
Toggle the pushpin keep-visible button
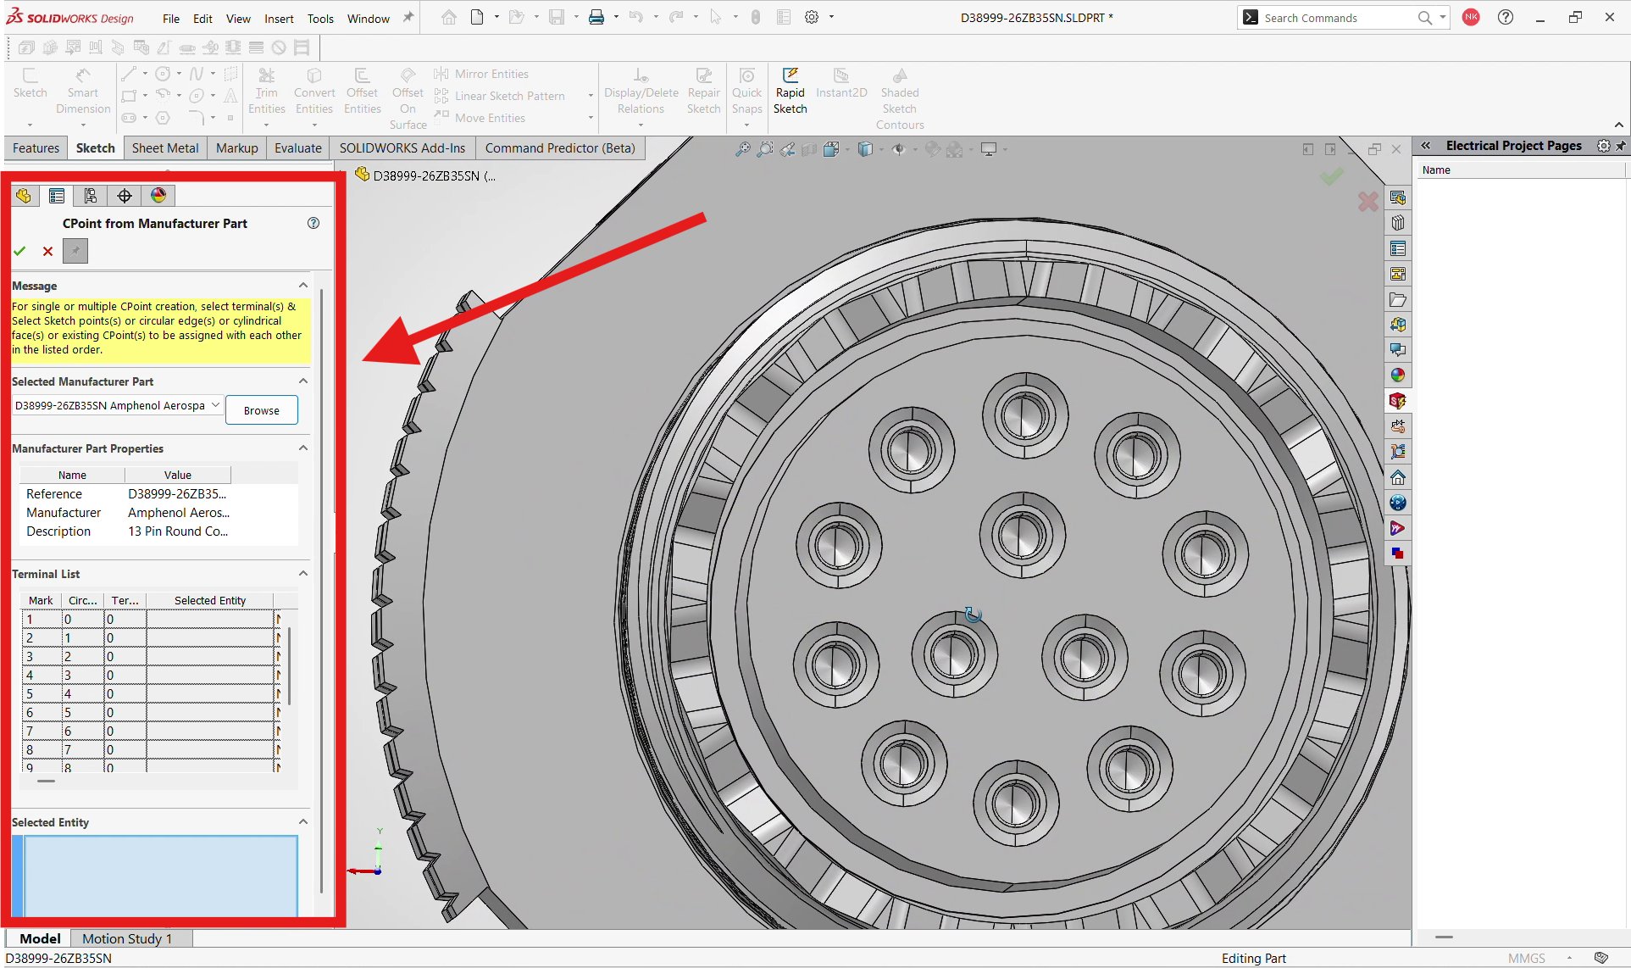(x=75, y=251)
